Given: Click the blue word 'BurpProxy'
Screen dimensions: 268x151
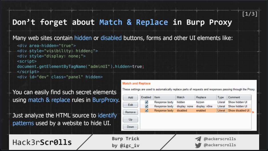Looking at the screenshot, I should pos(105,100).
